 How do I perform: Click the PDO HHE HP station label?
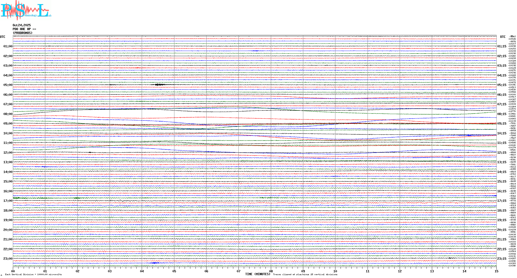click(x=24, y=29)
